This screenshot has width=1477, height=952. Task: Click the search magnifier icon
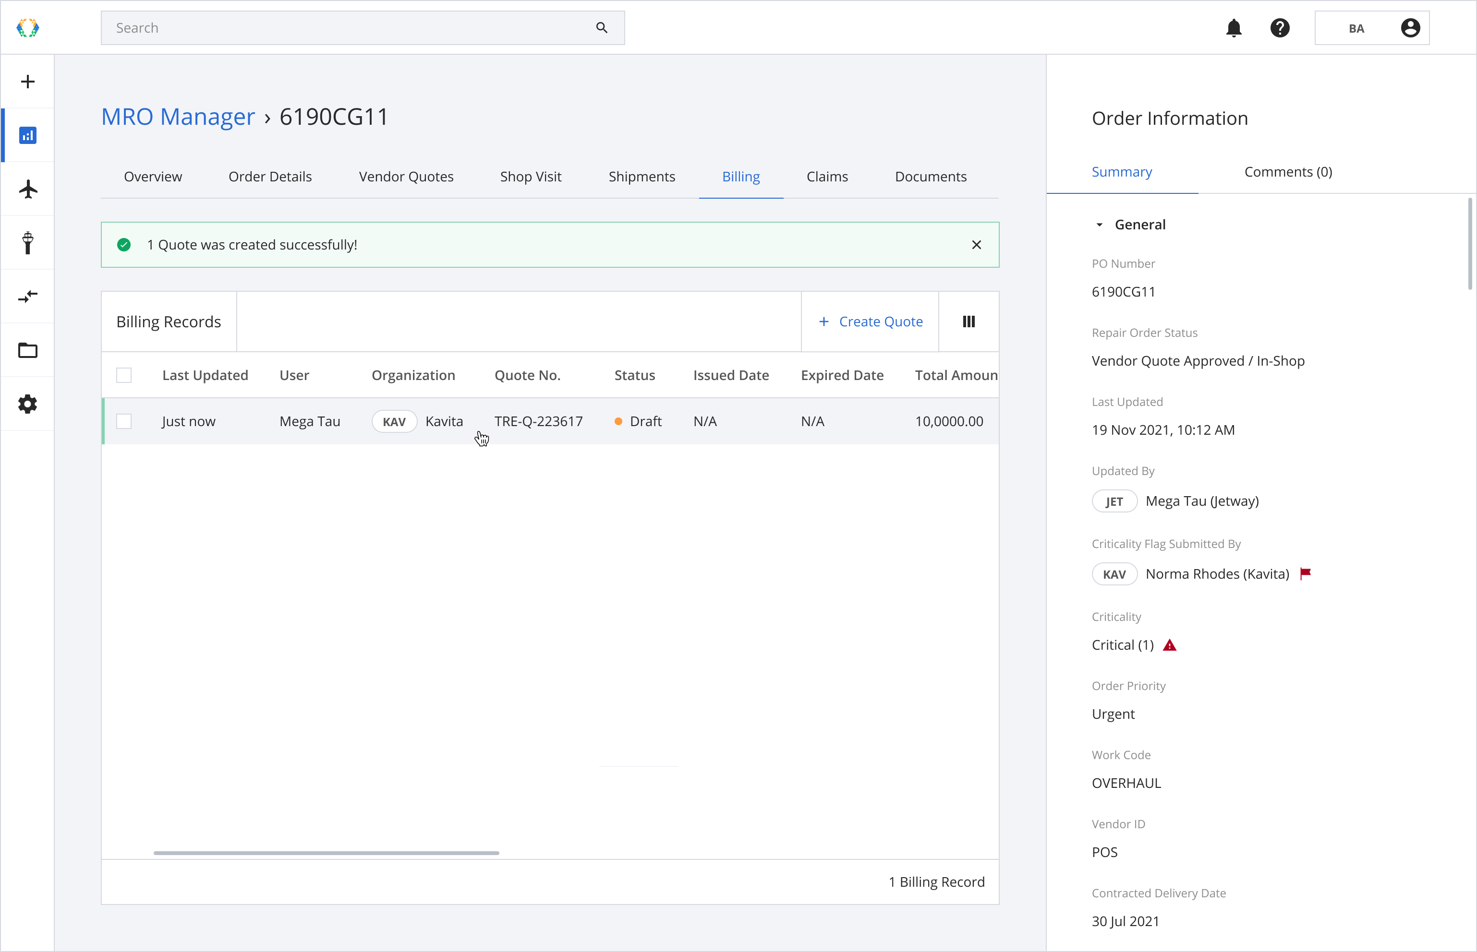point(602,28)
